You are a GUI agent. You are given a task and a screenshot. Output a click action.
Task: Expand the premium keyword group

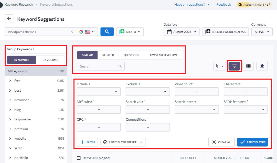click(10, 129)
